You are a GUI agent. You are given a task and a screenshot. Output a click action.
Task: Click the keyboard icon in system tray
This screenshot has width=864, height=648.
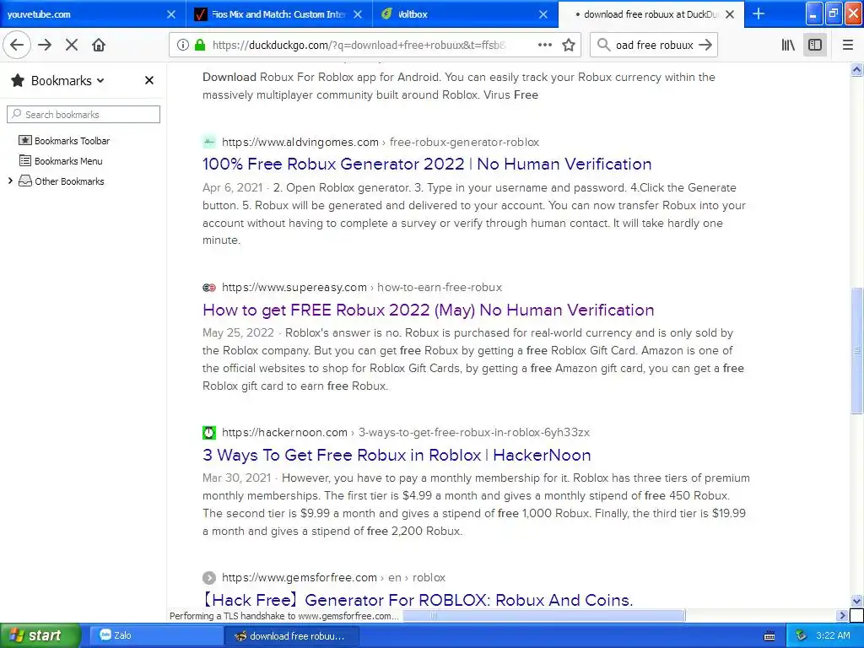pos(769,636)
